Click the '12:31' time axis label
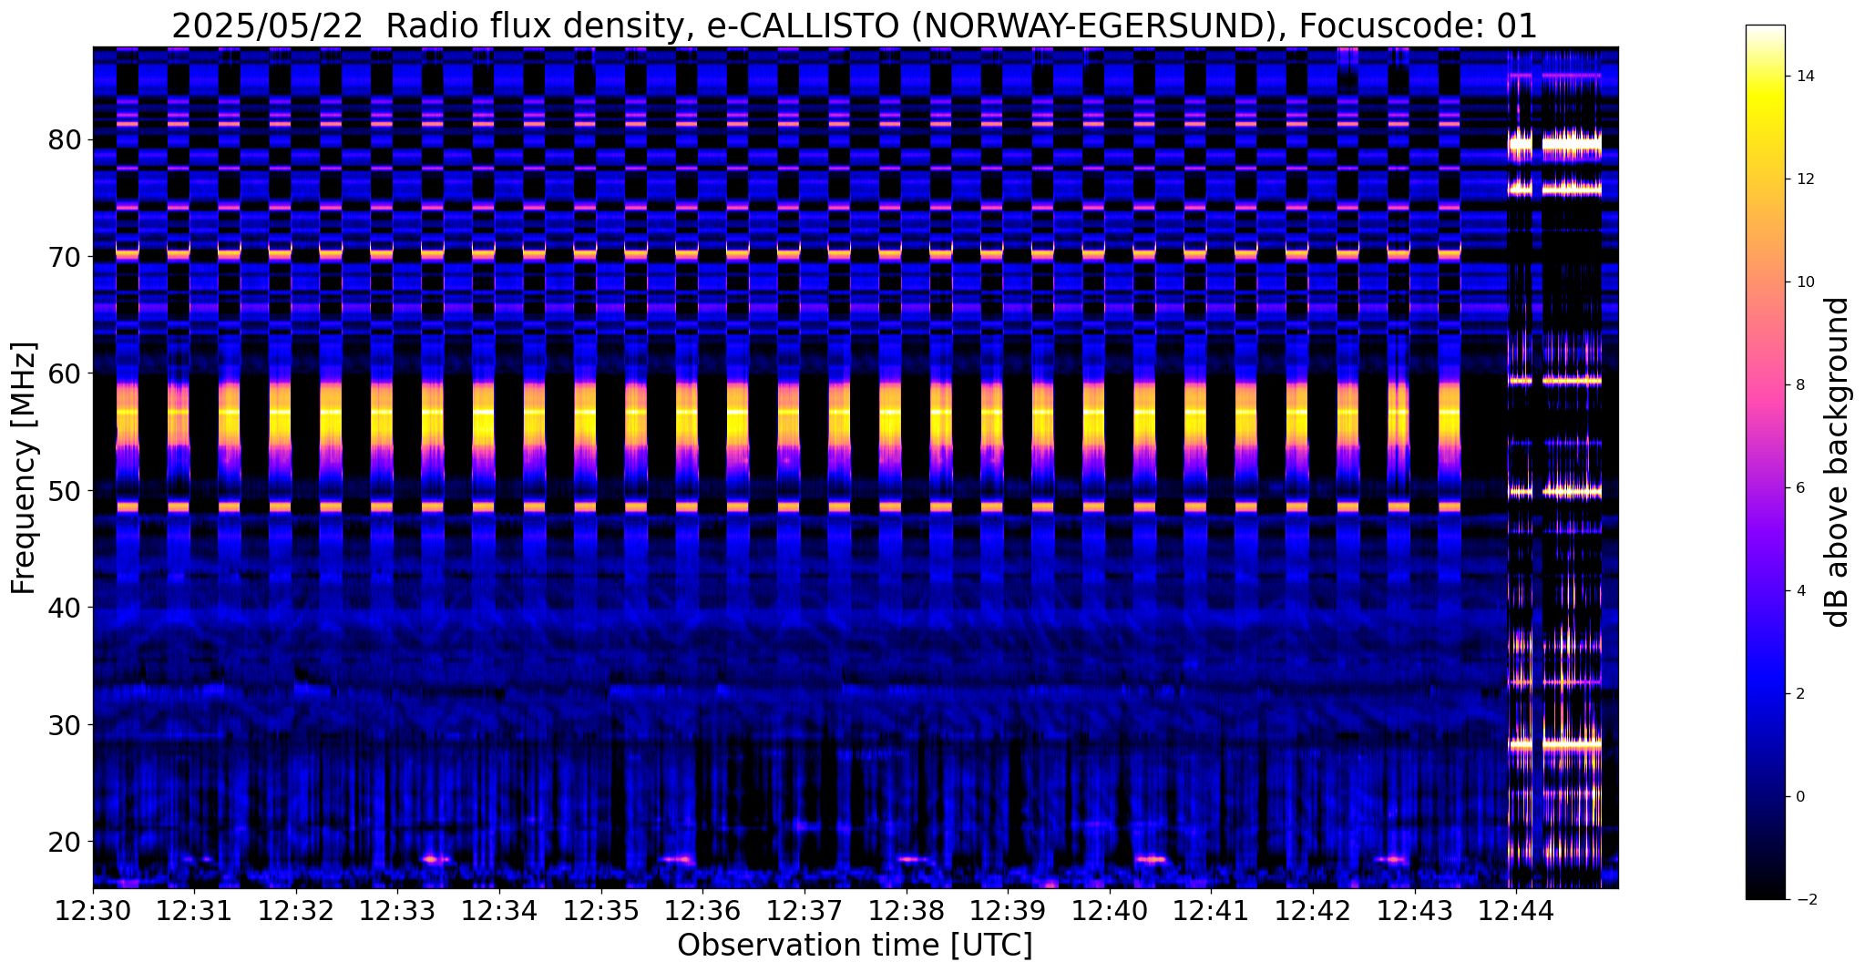The height and width of the screenshot is (972, 1865). (x=194, y=910)
